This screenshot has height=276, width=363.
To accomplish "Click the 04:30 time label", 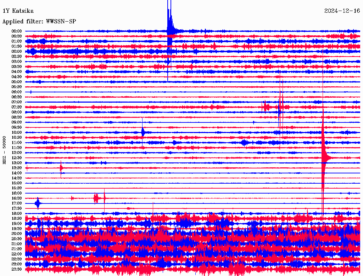I will [x=17, y=77].
